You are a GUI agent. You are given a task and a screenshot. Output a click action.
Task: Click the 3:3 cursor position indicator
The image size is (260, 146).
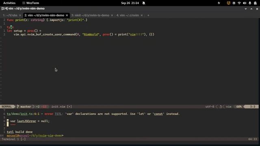[x=253, y=107]
